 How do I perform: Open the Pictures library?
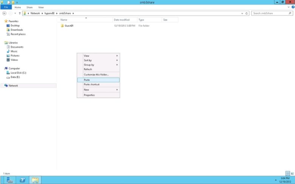[15, 55]
